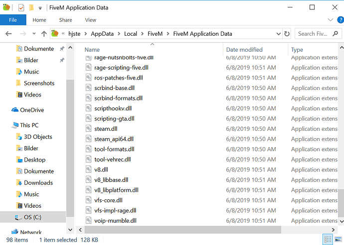Click the FiveM breadcrumb
The image size is (344, 245).
pyautogui.click(x=155, y=34)
